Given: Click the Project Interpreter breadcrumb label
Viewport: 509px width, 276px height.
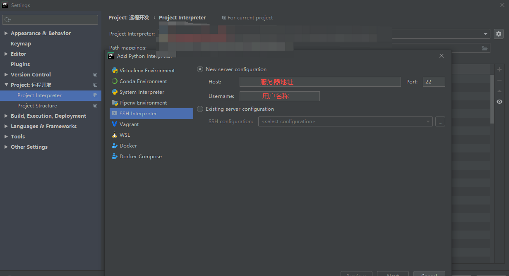Looking at the screenshot, I should pos(182,18).
